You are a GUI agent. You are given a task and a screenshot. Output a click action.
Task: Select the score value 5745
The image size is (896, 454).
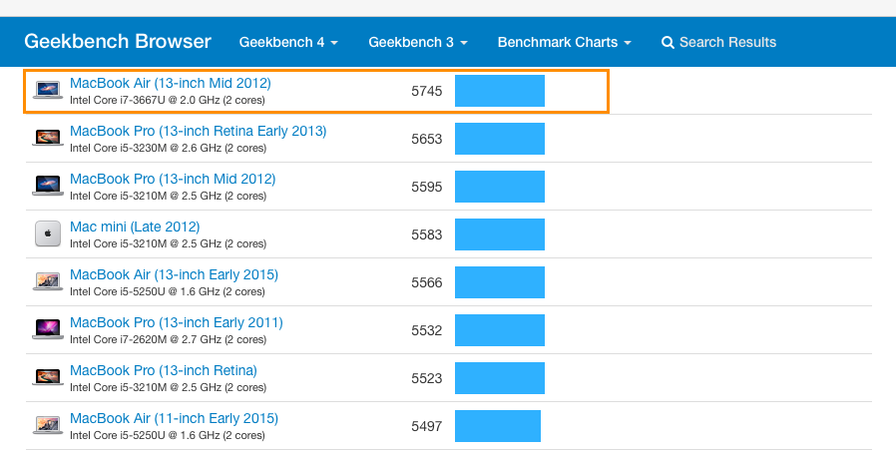pos(427,91)
